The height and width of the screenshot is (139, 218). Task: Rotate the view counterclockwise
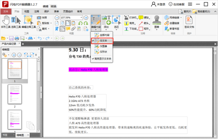80,23
